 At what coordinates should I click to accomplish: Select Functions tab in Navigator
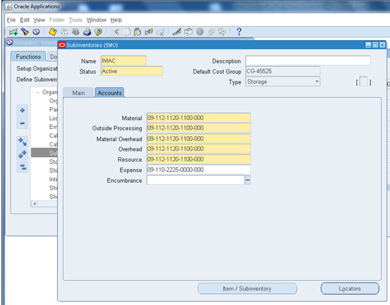(x=28, y=57)
